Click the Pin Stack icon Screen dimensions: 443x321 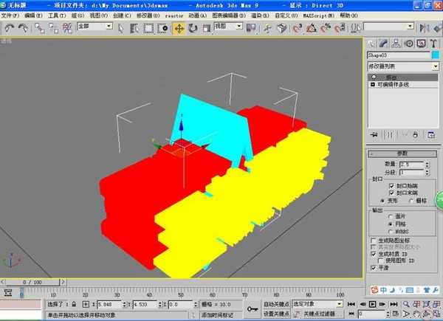coord(374,134)
